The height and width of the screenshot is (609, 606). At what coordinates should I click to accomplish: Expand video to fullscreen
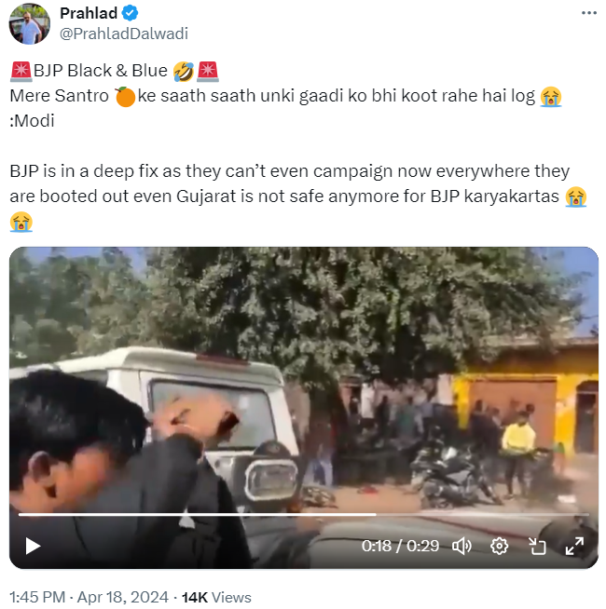(x=574, y=546)
